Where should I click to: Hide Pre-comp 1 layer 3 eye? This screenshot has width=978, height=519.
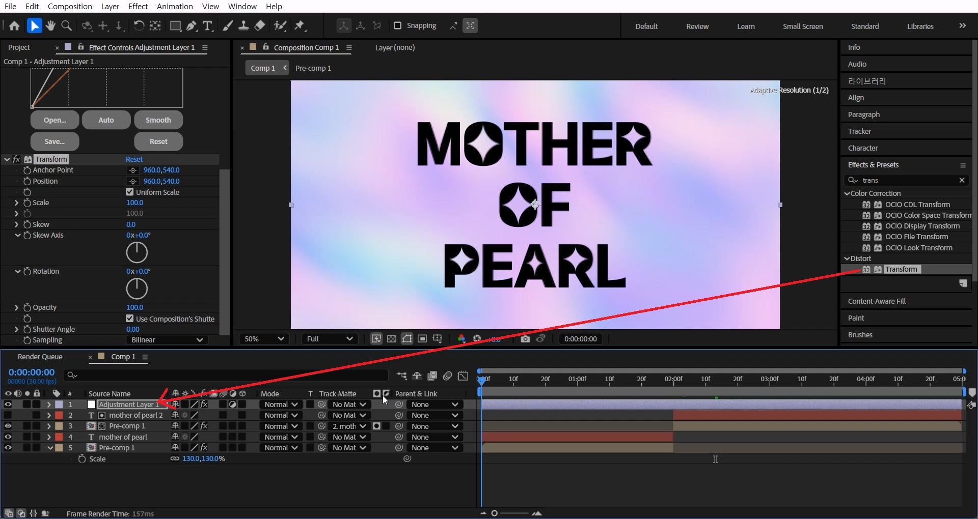click(8, 426)
